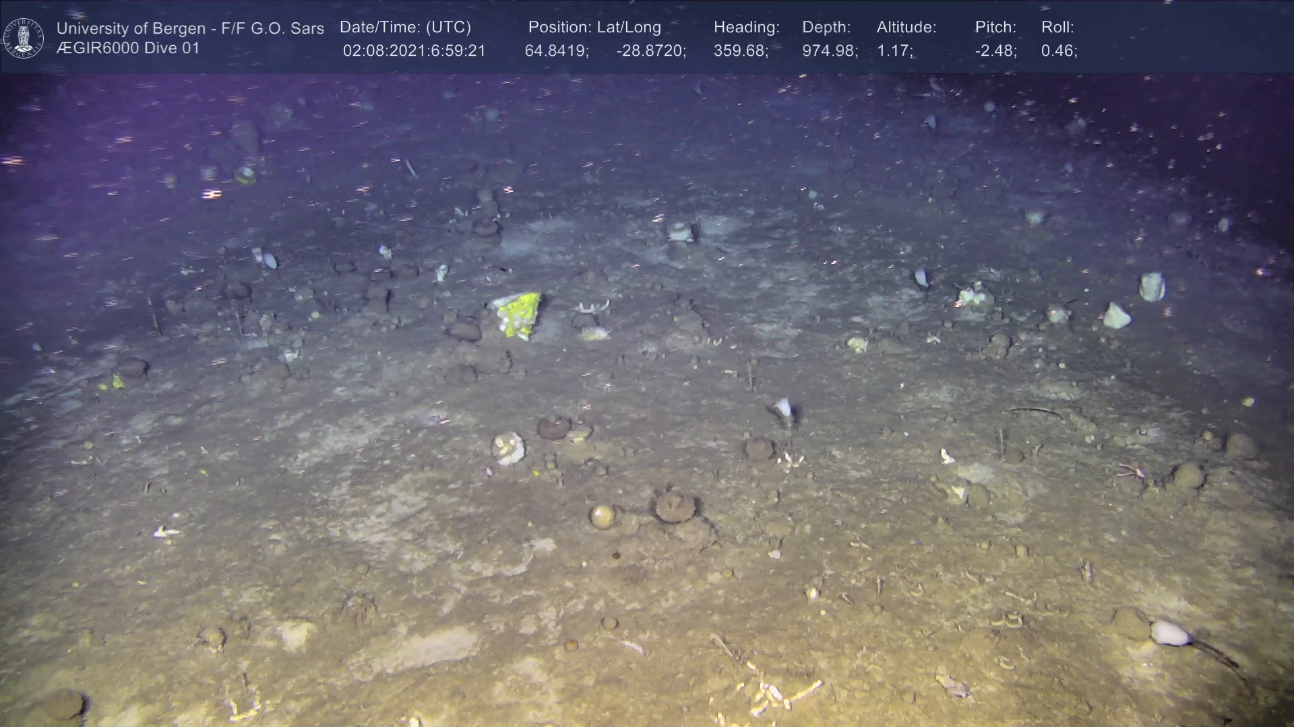The height and width of the screenshot is (727, 1294).
Task: Click the round yellow sponge ball
Action: click(x=603, y=516)
